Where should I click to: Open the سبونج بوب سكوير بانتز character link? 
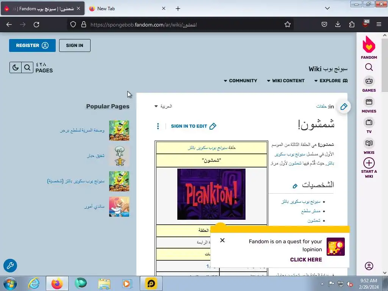click(x=300, y=202)
